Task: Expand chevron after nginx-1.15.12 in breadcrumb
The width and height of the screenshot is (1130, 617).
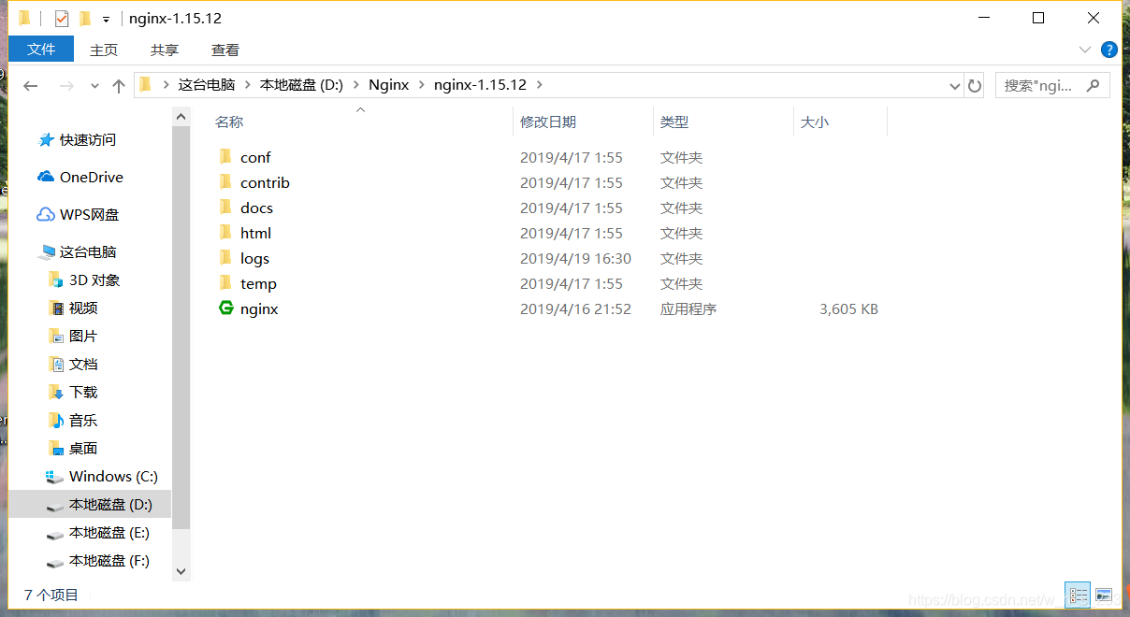Action: tap(540, 85)
